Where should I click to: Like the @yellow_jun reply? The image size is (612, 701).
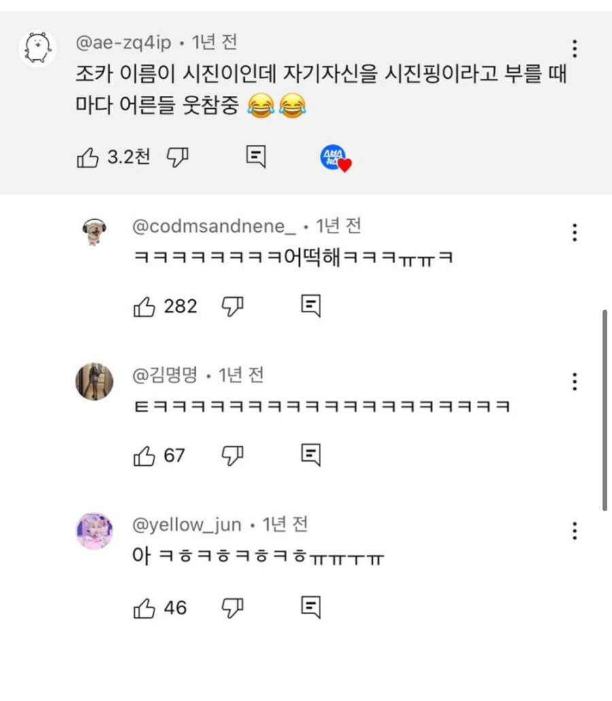pyautogui.click(x=144, y=608)
